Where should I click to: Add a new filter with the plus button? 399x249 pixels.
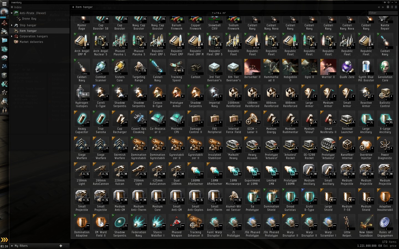[61, 246]
